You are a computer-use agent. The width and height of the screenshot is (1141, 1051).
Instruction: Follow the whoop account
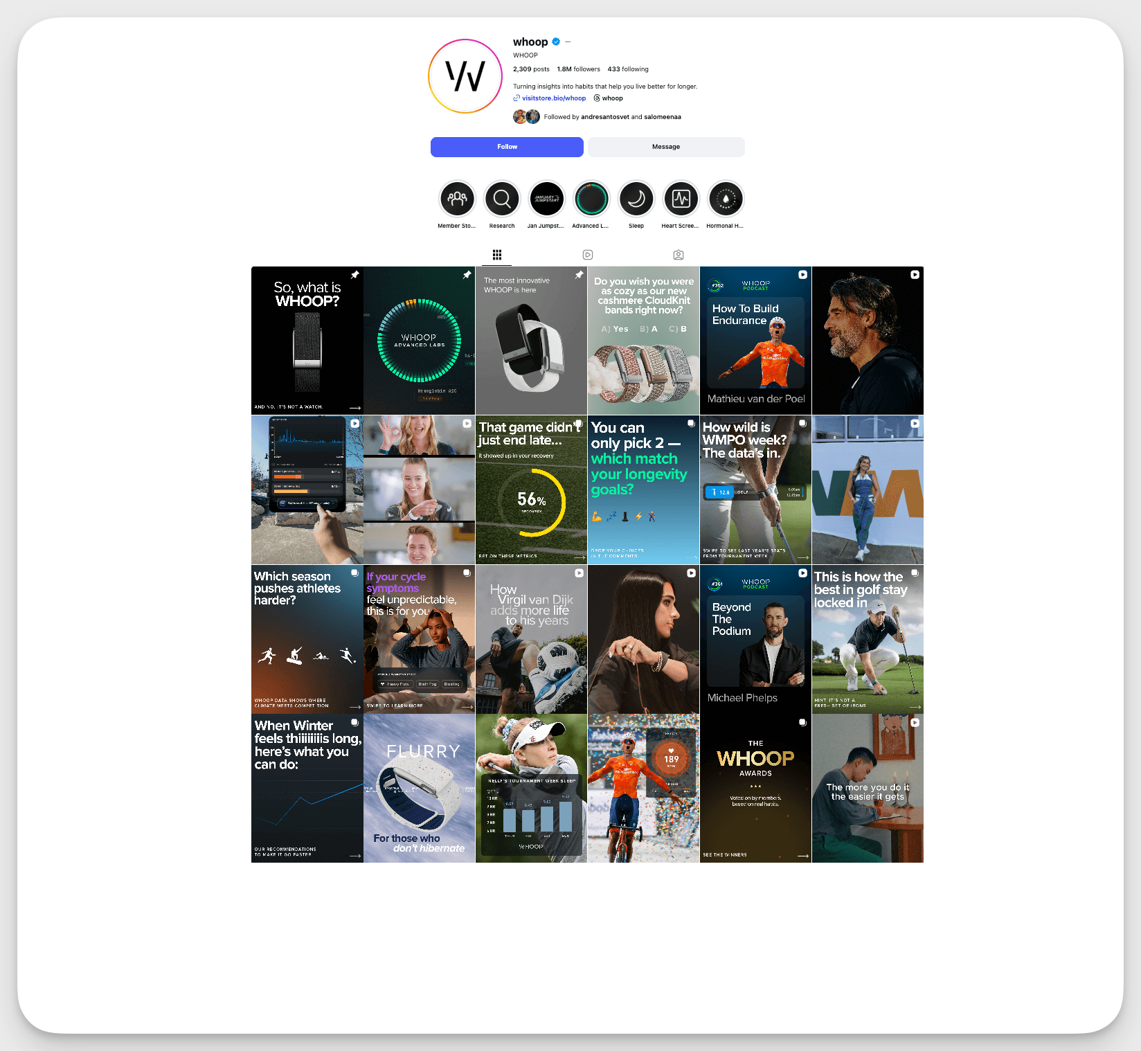click(507, 147)
